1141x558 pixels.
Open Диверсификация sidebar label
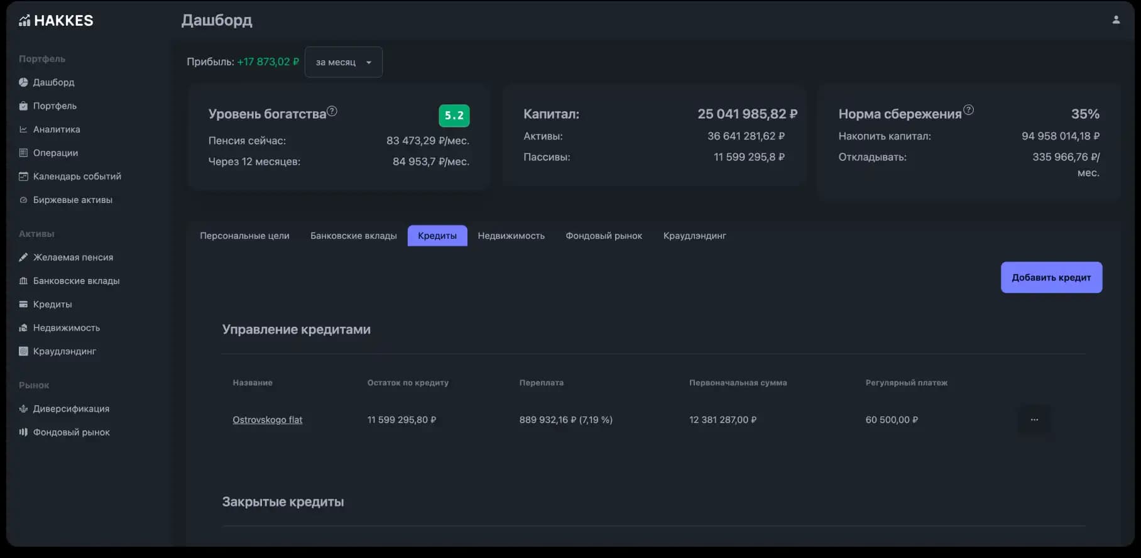pos(71,408)
